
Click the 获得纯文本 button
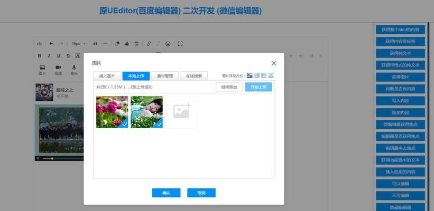[x=400, y=54]
